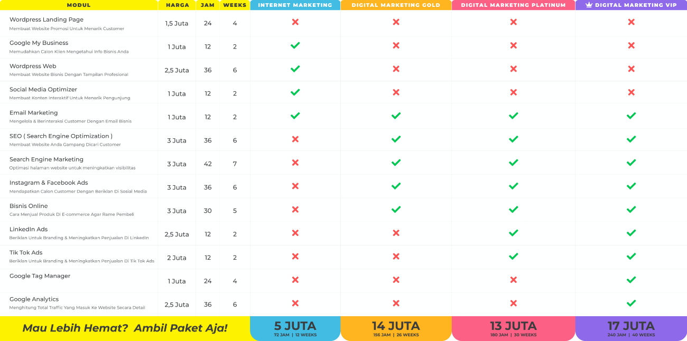Click the yellow 'Mau Lebih Hemat?' banner
The width and height of the screenshot is (687, 341).
click(x=125, y=328)
